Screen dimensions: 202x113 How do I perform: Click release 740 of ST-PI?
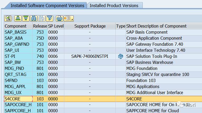[40, 56]
